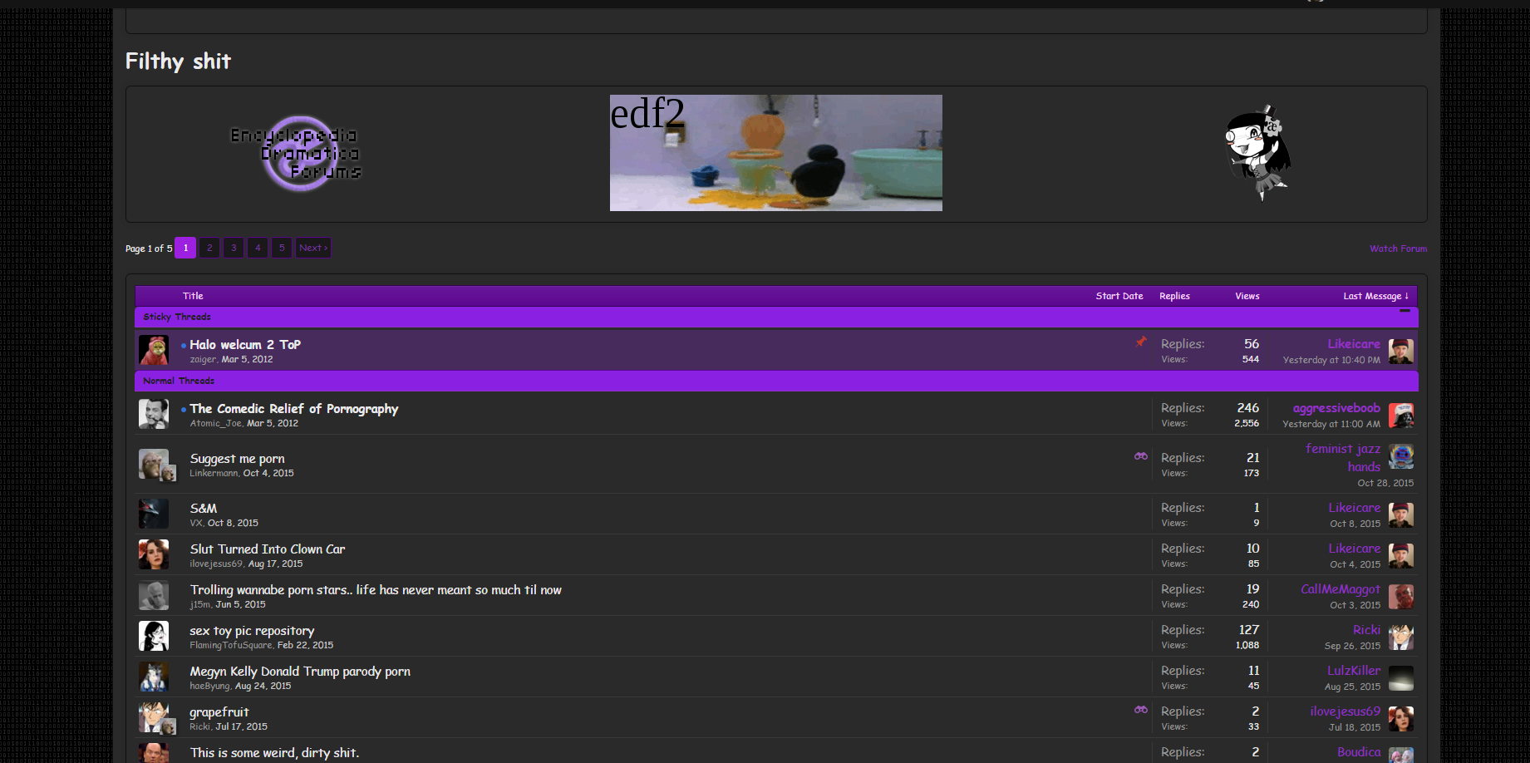Jump to first unread in Comedic Relief thread
The width and height of the screenshot is (1530, 763).
[184, 409]
